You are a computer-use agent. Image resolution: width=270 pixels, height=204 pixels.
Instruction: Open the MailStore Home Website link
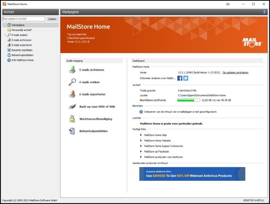pyautogui.click(x=157, y=140)
